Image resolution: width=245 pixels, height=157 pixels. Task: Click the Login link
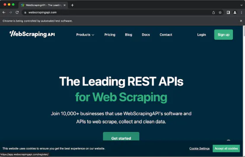(x=201, y=35)
